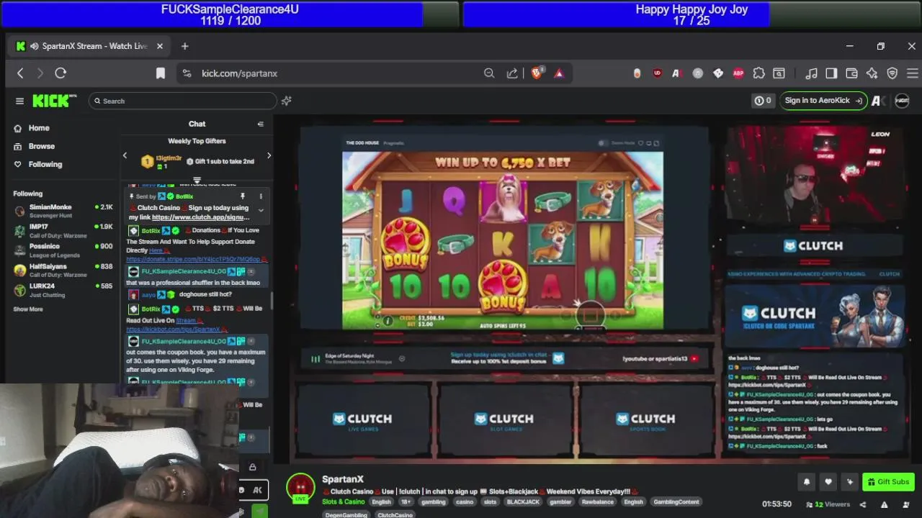
Task: Unpin the pinned BotRix message
Action: point(243,196)
